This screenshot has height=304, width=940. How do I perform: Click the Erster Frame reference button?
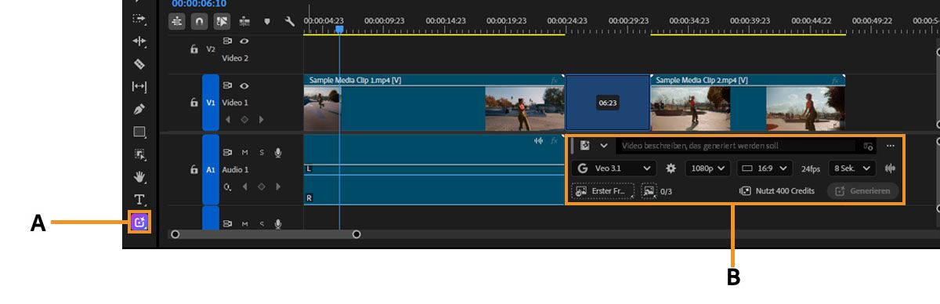tap(602, 190)
